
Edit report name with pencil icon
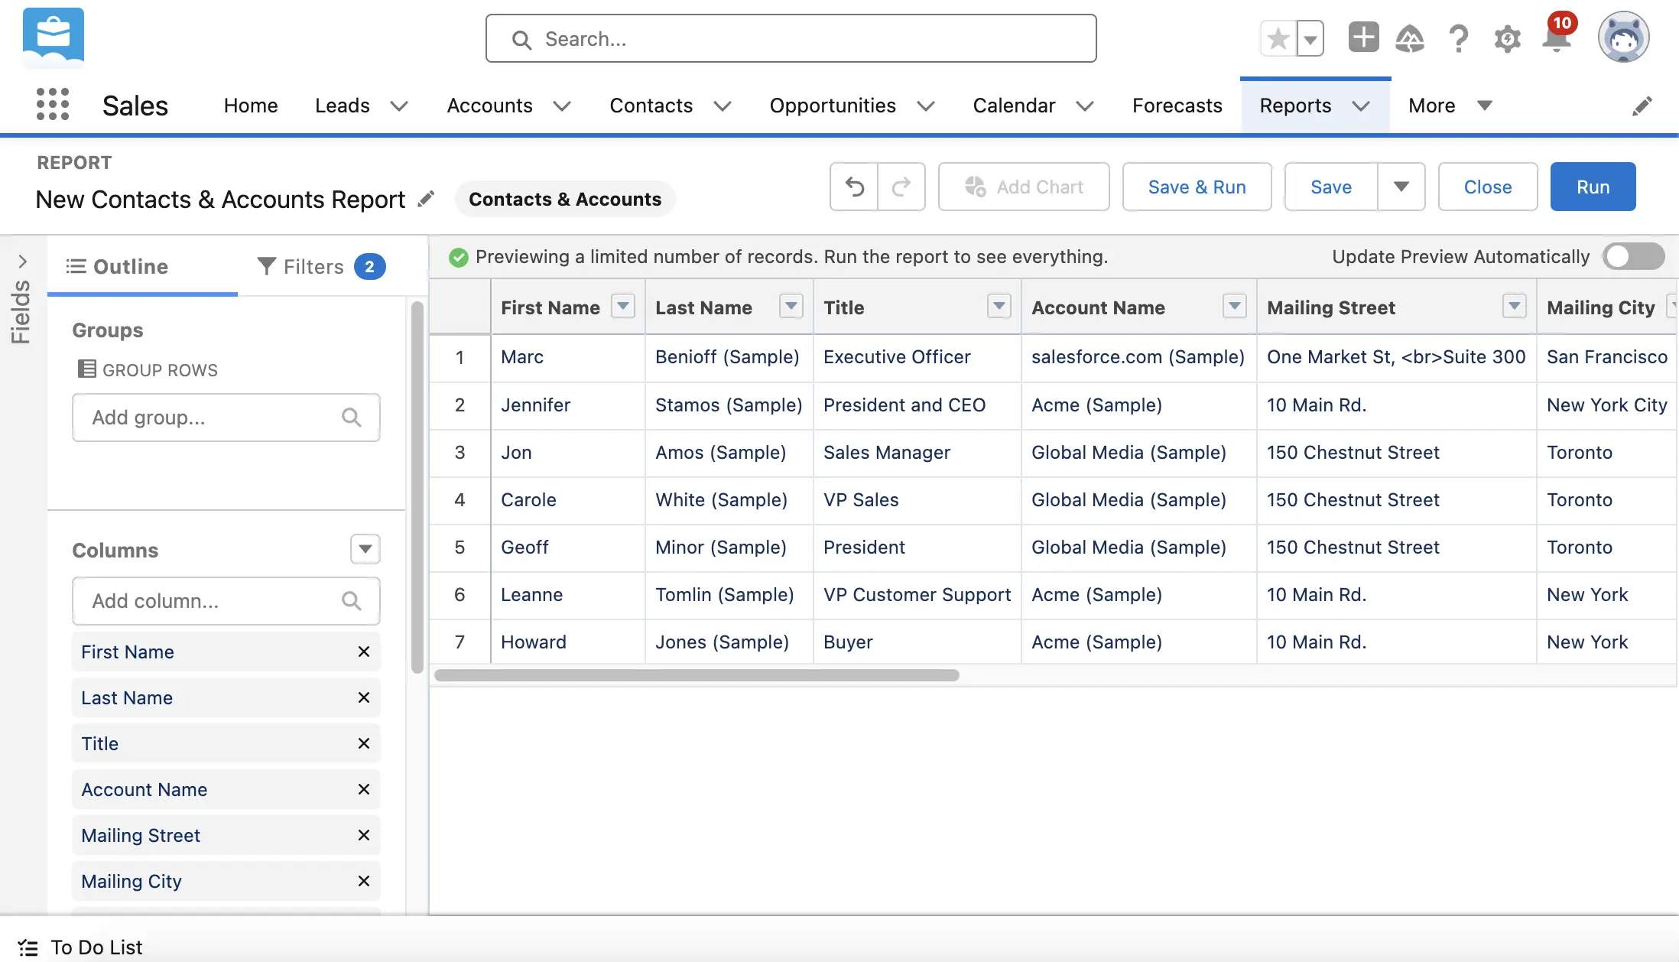point(426,199)
